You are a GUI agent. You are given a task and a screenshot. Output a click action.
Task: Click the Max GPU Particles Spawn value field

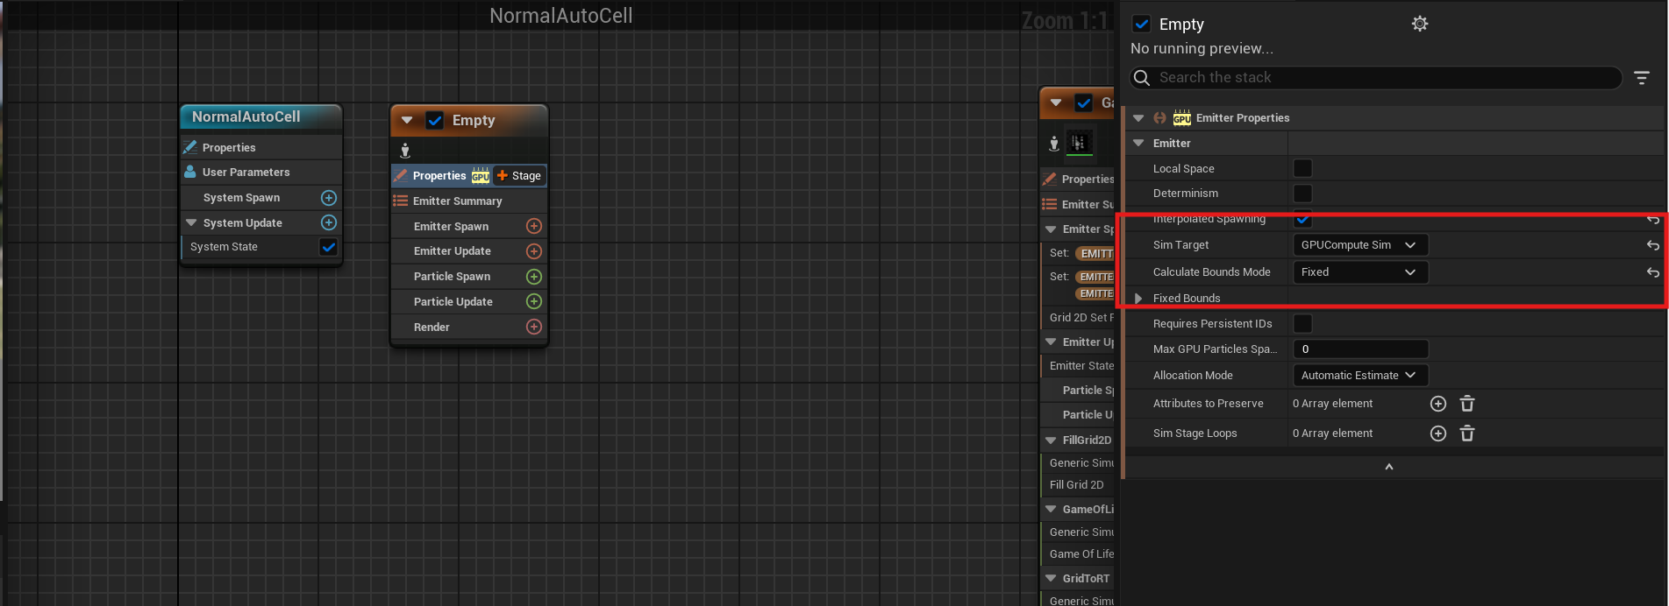[1360, 349]
